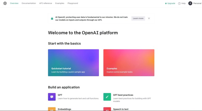Image resolution: width=202 pixels, height=111 pixels.
Task: Click the orange Embeddings icon
Action: click(52, 109)
